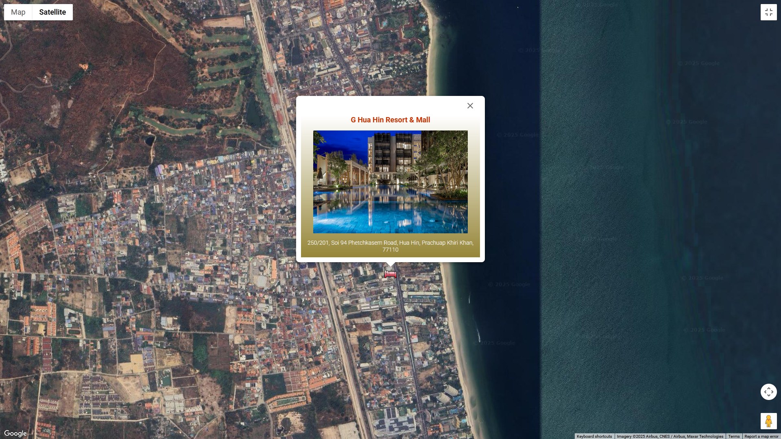Screen dimensions: 781x439
Task: Exit fullscreen map mode
Action: coord(768,12)
